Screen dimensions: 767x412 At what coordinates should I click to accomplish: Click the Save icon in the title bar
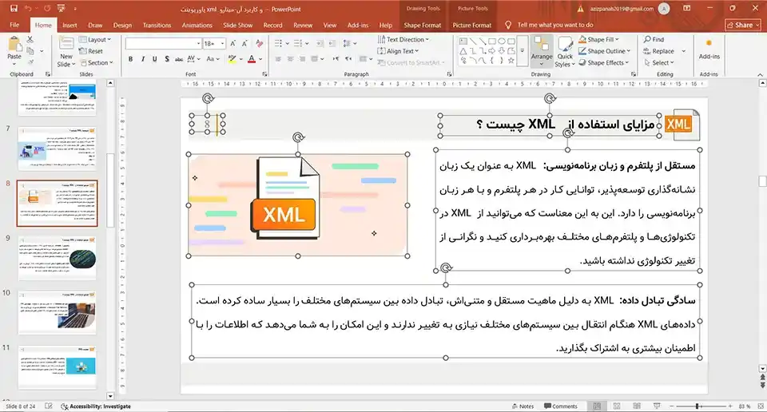pos(14,9)
